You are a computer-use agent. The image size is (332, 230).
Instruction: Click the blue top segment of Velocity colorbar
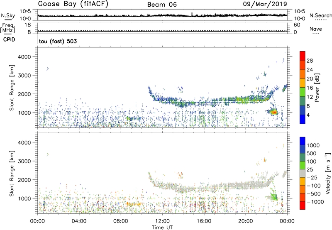click(303, 141)
